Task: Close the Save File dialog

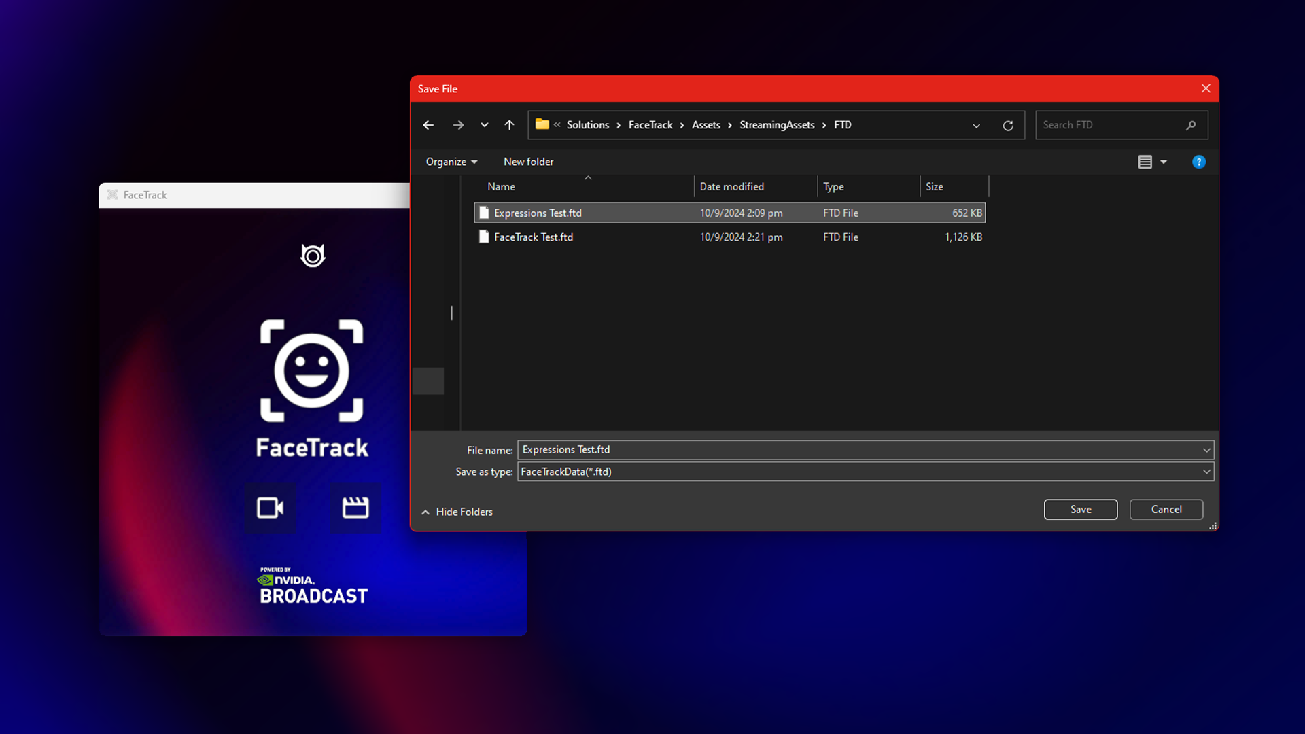Action: tap(1206, 88)
